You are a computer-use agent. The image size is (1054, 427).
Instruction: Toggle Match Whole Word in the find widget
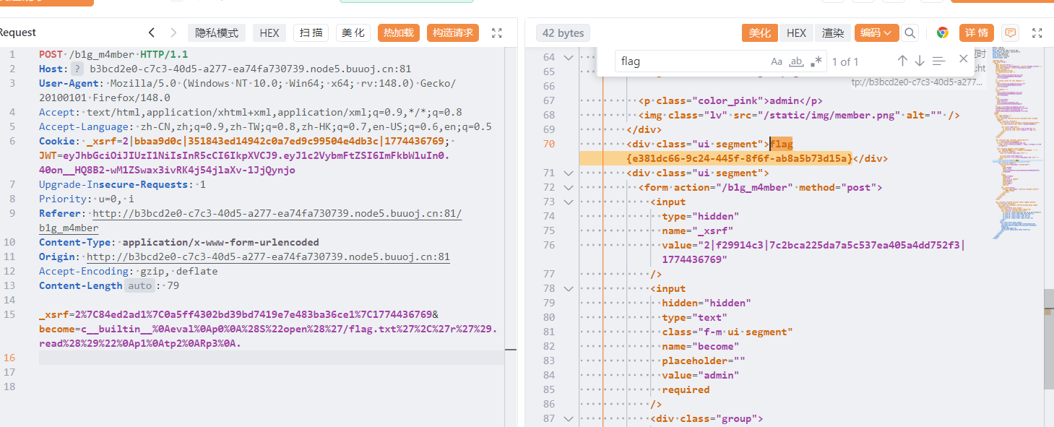click(796, 61)
